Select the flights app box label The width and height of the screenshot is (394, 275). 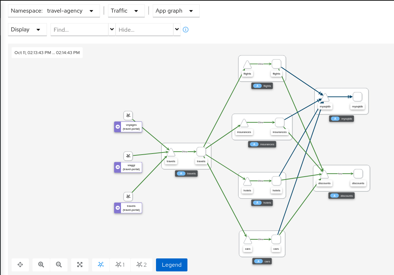[x=262, y=86]
